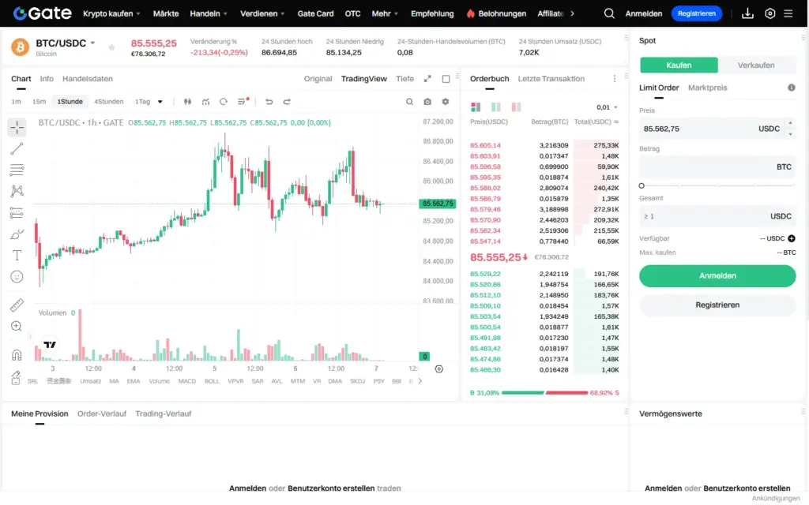Toggle magnet mode in chart toolbar
The width and height of the screenshot is (809, 505).
(x=17, y=354)
